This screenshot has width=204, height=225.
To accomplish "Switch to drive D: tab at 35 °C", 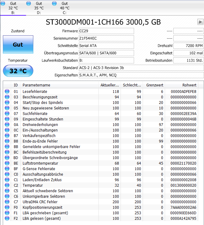I will (39, 8).
